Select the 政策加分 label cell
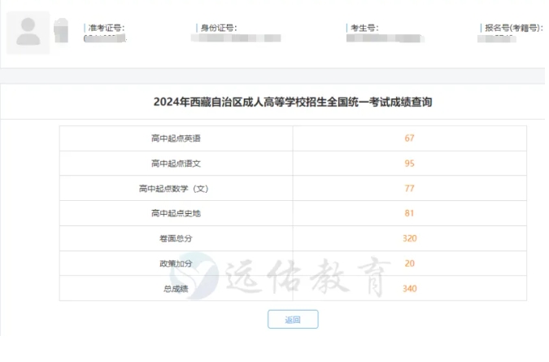This screenshot has height=362, width=549. [x=176, y=264]
